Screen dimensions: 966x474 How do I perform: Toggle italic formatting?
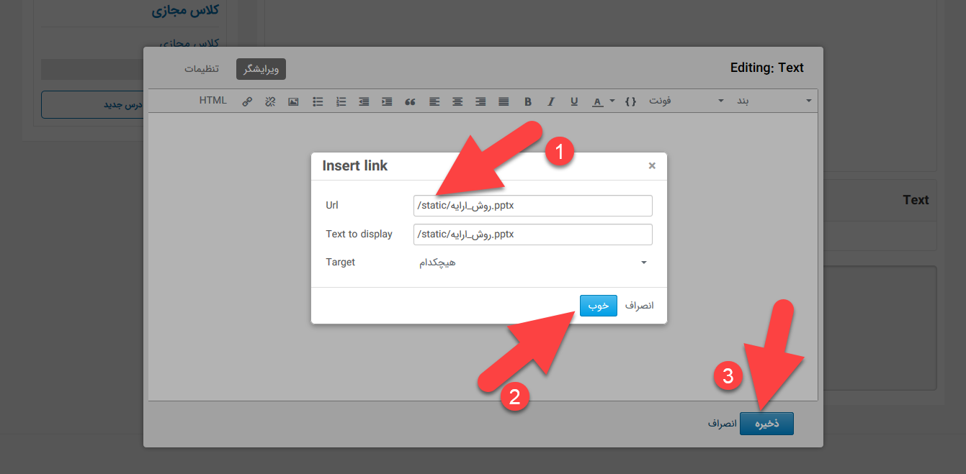(x=551, y=101)
